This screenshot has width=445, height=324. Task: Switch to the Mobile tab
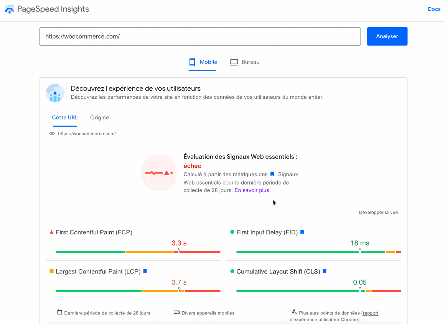[203, 62]
